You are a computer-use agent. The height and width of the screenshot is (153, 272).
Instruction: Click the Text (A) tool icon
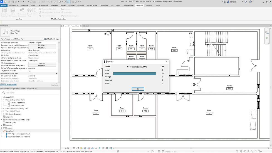click(x=55, y=2)
